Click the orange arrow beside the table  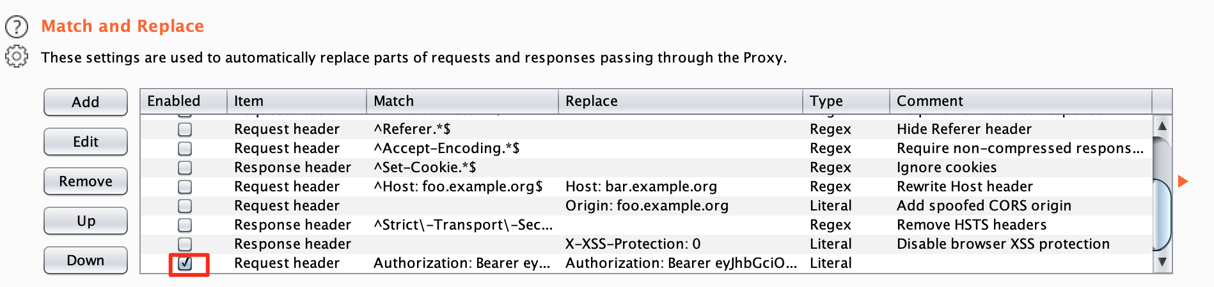pyautogui.click(x=1183, y=181)
